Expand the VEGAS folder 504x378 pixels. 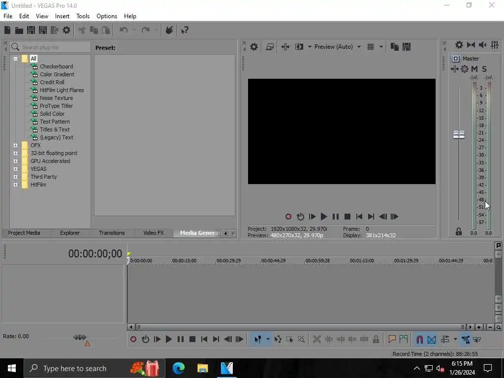(x=15, y=169)
